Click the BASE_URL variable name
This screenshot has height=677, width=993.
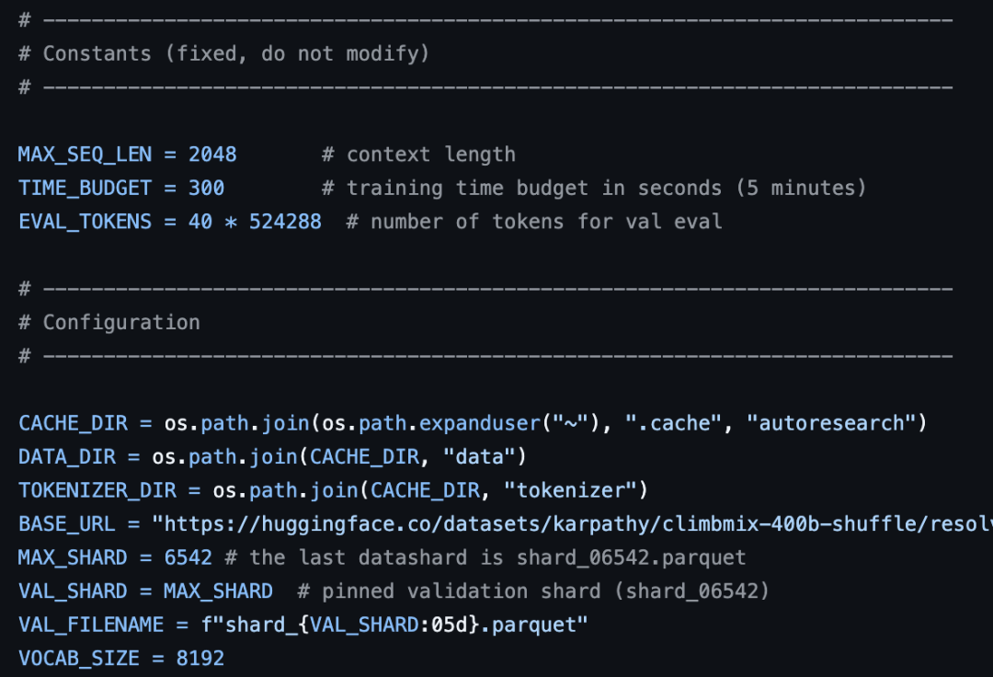(66, 524)
